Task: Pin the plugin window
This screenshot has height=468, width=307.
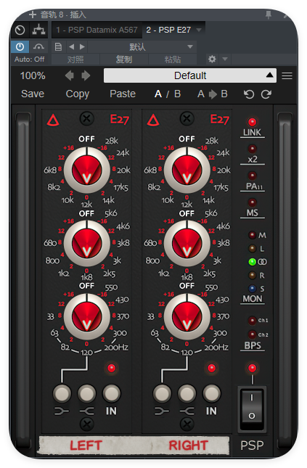Action: (269, 15)
